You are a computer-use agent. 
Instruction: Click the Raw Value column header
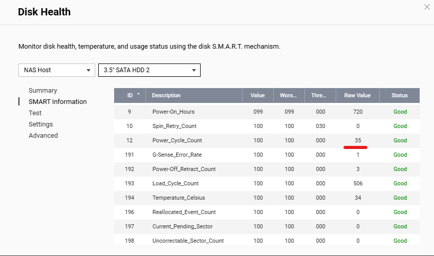tap(357, 95)
